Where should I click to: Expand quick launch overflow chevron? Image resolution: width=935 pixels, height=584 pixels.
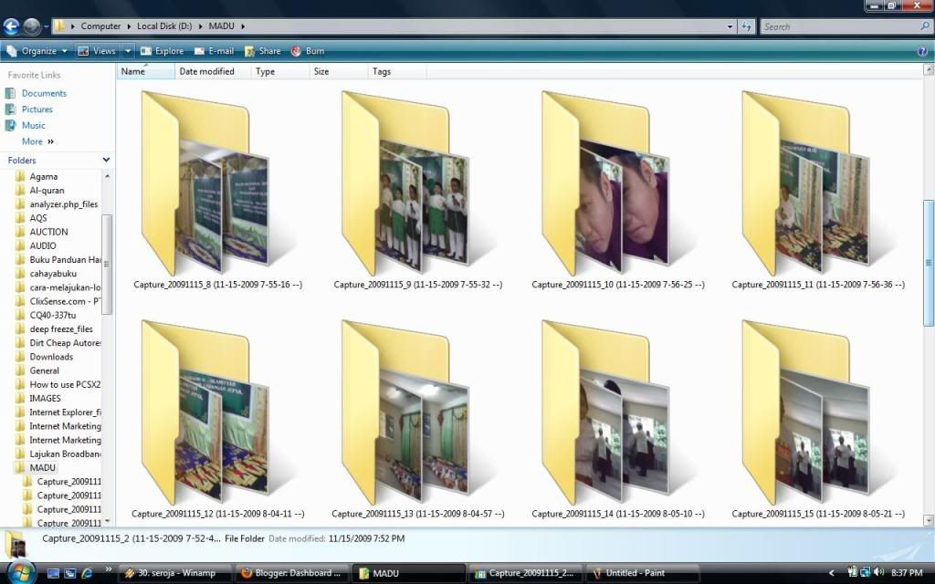[x=108, y=569]
